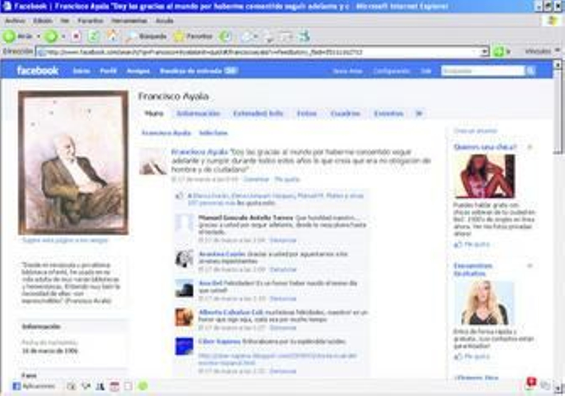Click the Facebook search magnifier icon
The width and height of the screenshot is (565, 396).
coord(530,71)
